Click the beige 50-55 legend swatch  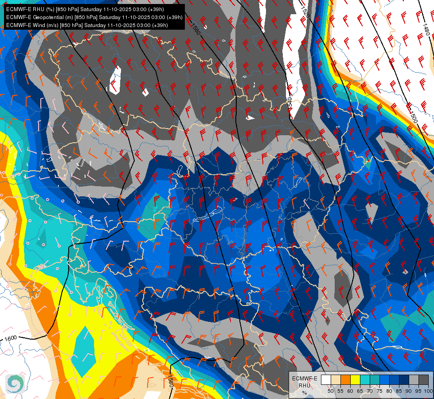click(x=336, y=379)
